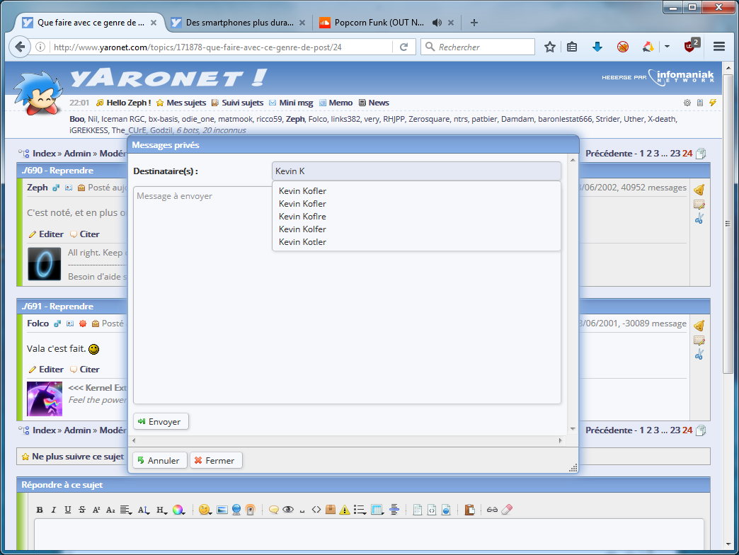Toggle Underline formatting in the reply editor
This screenshot has height=555, width=739.
pos(68,510)
